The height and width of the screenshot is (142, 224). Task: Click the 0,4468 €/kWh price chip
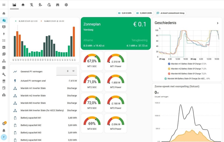[144, 13]
